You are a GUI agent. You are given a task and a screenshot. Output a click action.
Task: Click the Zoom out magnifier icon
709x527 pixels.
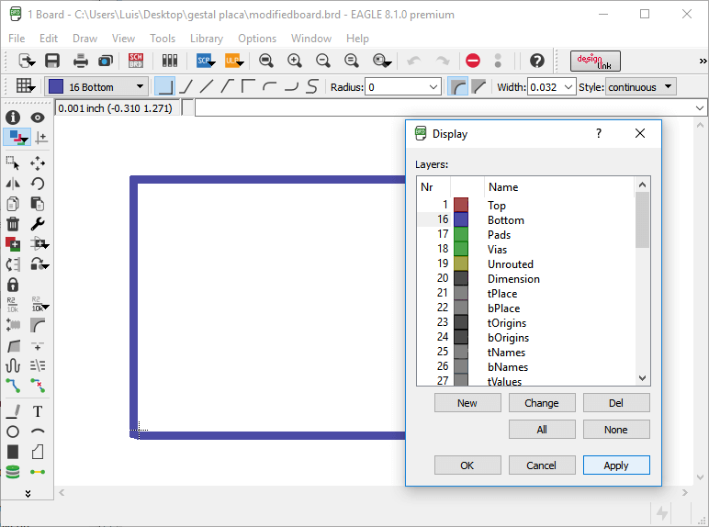tap(323, 61)
